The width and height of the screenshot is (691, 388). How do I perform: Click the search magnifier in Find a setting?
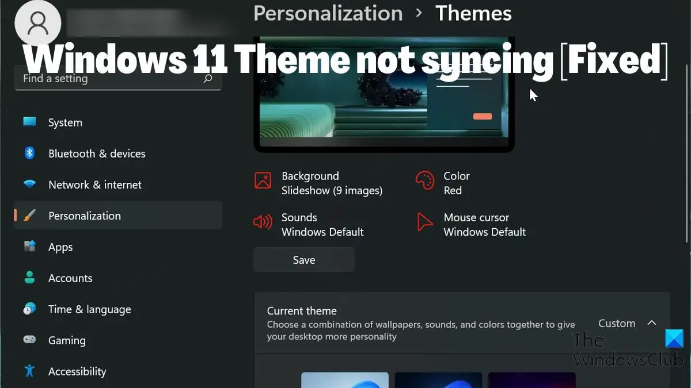click(208, 78)
